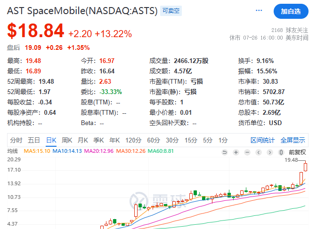Click the MA30:12.26 moving average label
This screenshot has width=317, height=229.
(130, 151)
